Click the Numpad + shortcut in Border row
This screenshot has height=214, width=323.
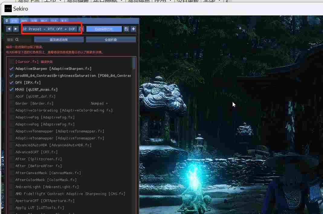[99, 103]
